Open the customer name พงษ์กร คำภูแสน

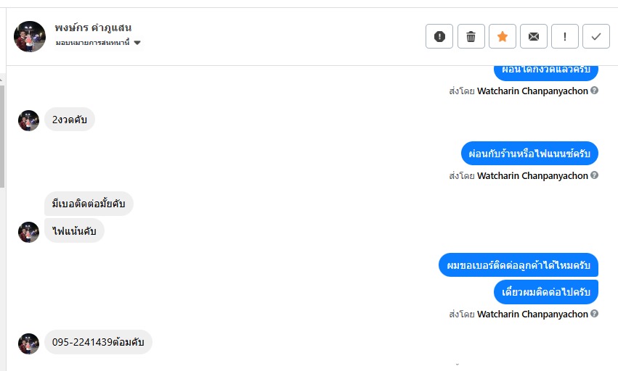click(x=93, y=28)
